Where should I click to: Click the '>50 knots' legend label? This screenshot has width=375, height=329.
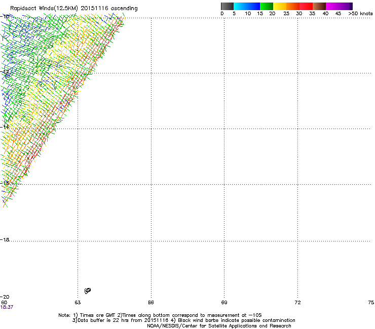[360, 14]
